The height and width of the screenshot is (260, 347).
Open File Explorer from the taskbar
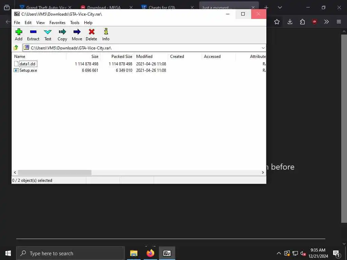[134, 253]
